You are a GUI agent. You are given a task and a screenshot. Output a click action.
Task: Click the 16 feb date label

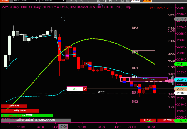point(21,127)
